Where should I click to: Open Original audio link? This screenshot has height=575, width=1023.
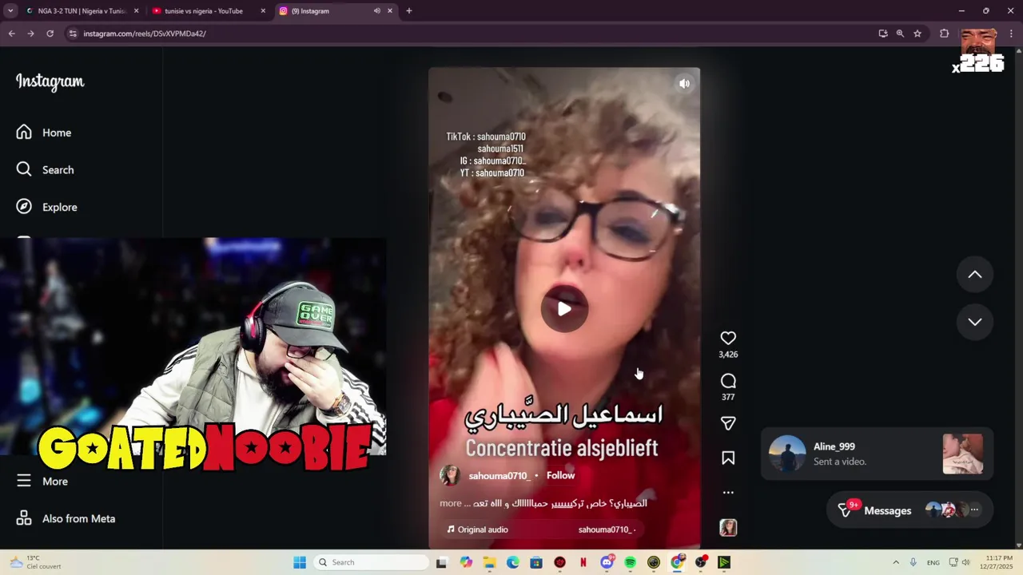coord(477,529)
